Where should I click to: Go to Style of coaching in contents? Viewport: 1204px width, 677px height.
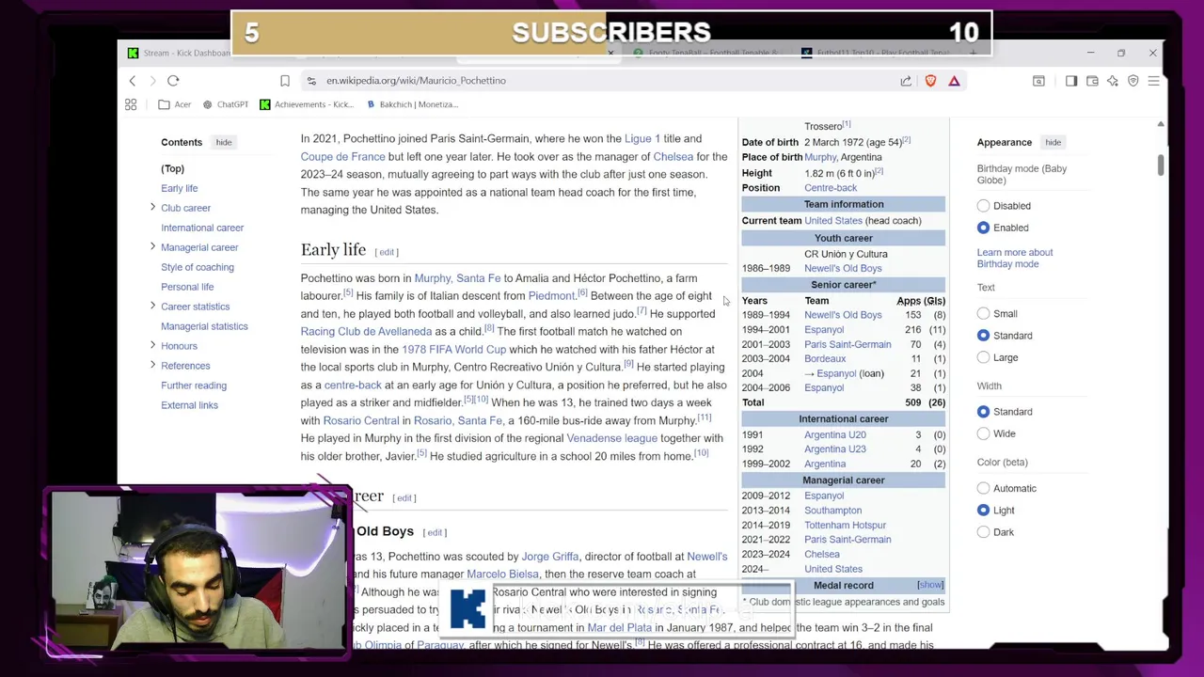198,267
